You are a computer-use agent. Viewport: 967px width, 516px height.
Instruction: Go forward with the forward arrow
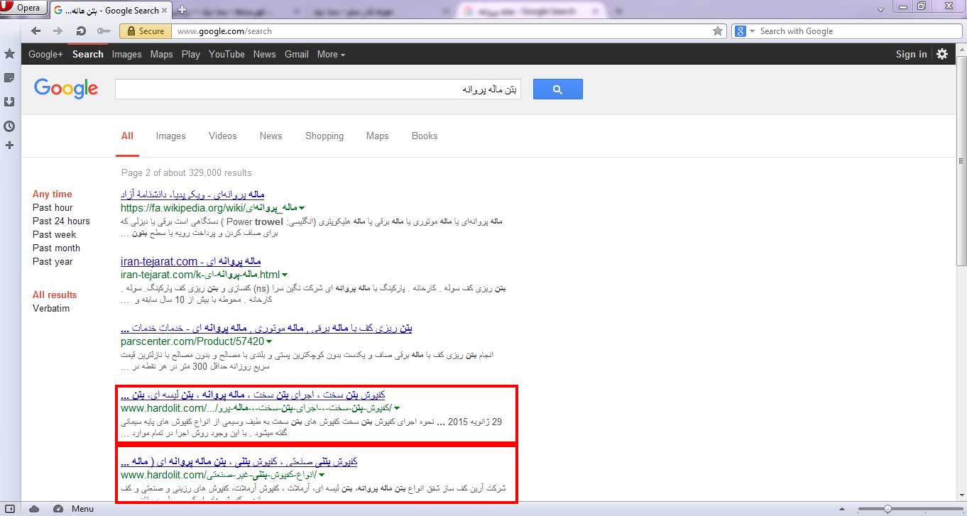[58, 31]
